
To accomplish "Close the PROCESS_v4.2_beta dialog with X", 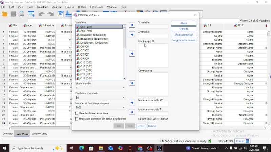I will (x=195, y=15).
